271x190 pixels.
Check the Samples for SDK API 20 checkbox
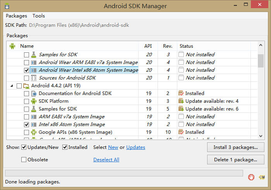click(x=26, y=55)
